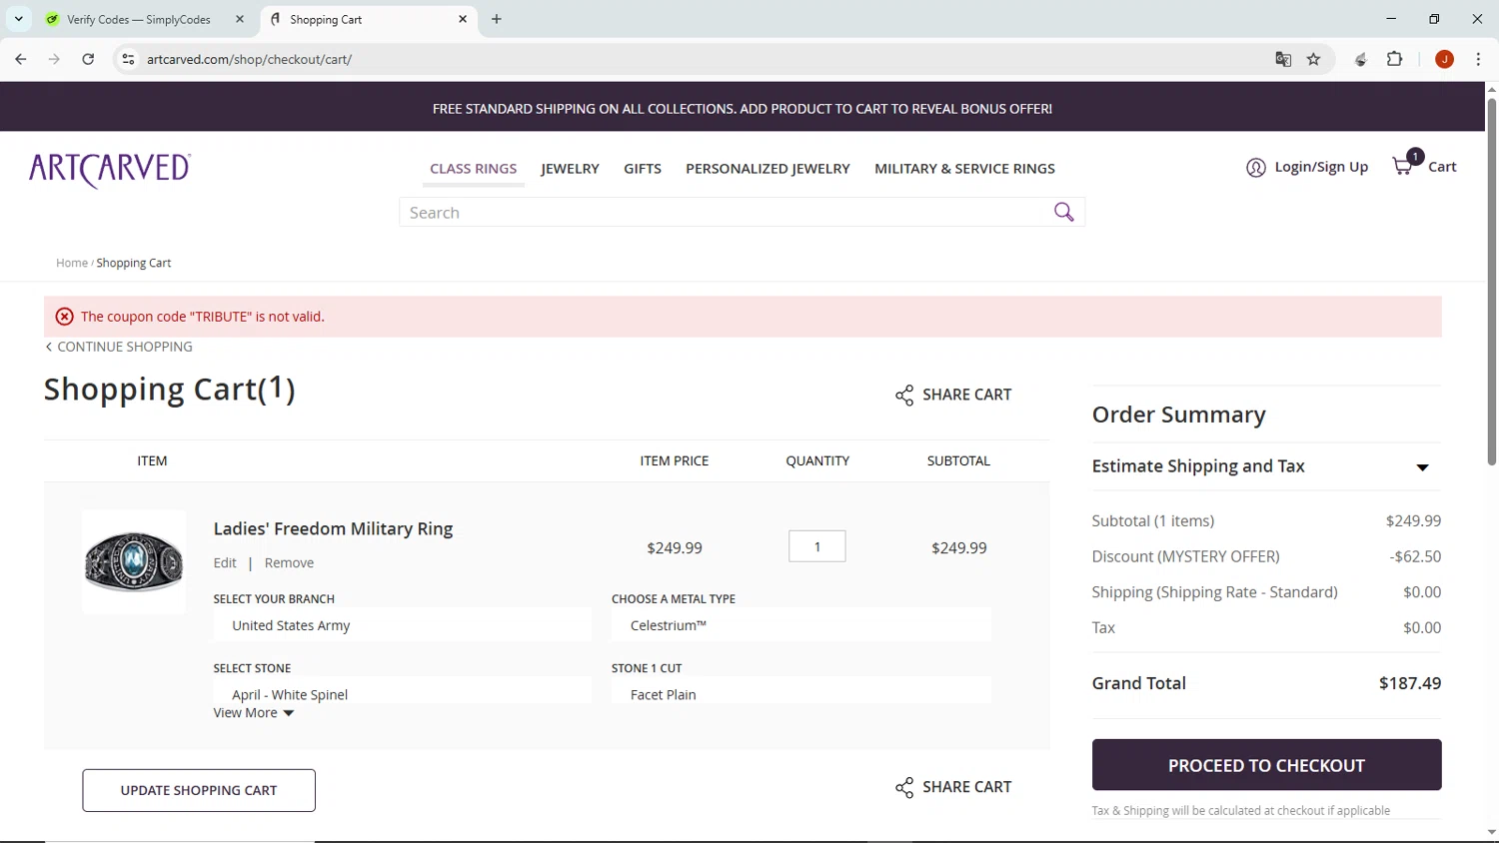Click the browser forward arrow

click(x=54, y=59)
